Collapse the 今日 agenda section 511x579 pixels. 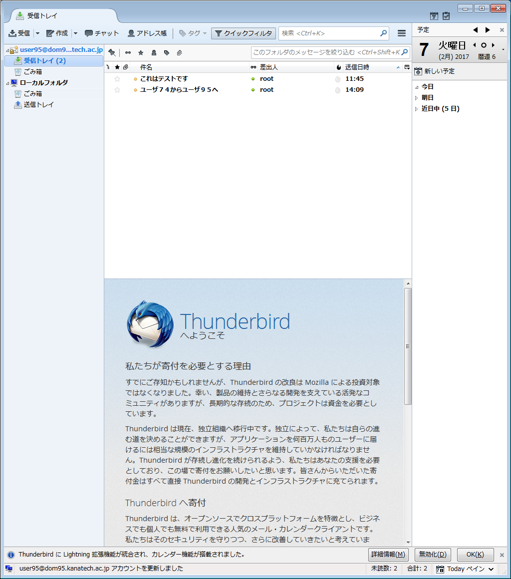tap(417, 87)
